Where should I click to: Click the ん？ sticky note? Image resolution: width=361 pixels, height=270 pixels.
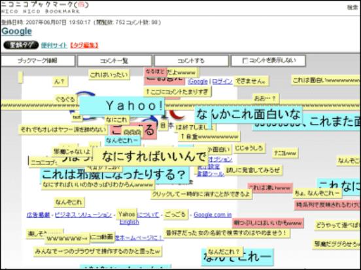pos(60,82)
